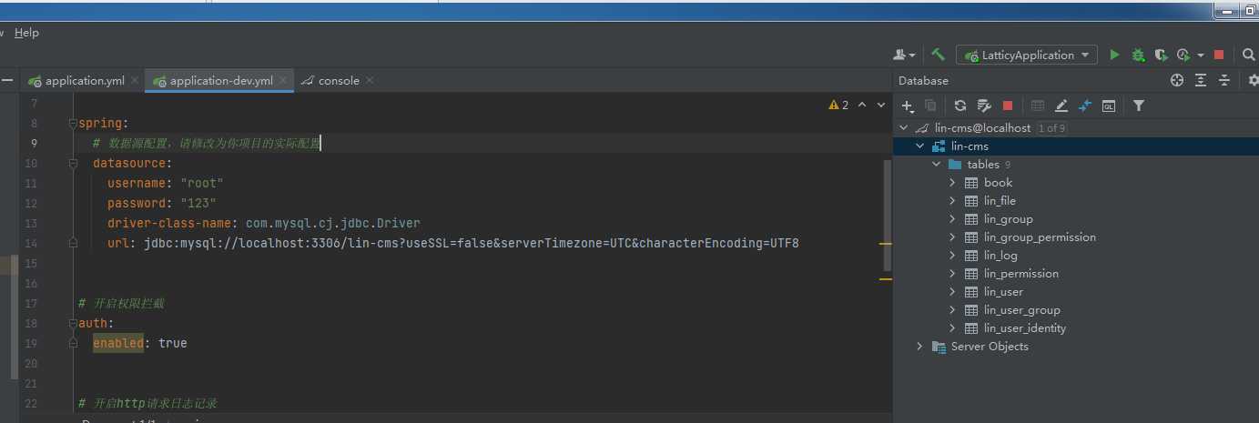
Task: Click the jdbc:mysql url line
Action: click(x=452, y=243)
